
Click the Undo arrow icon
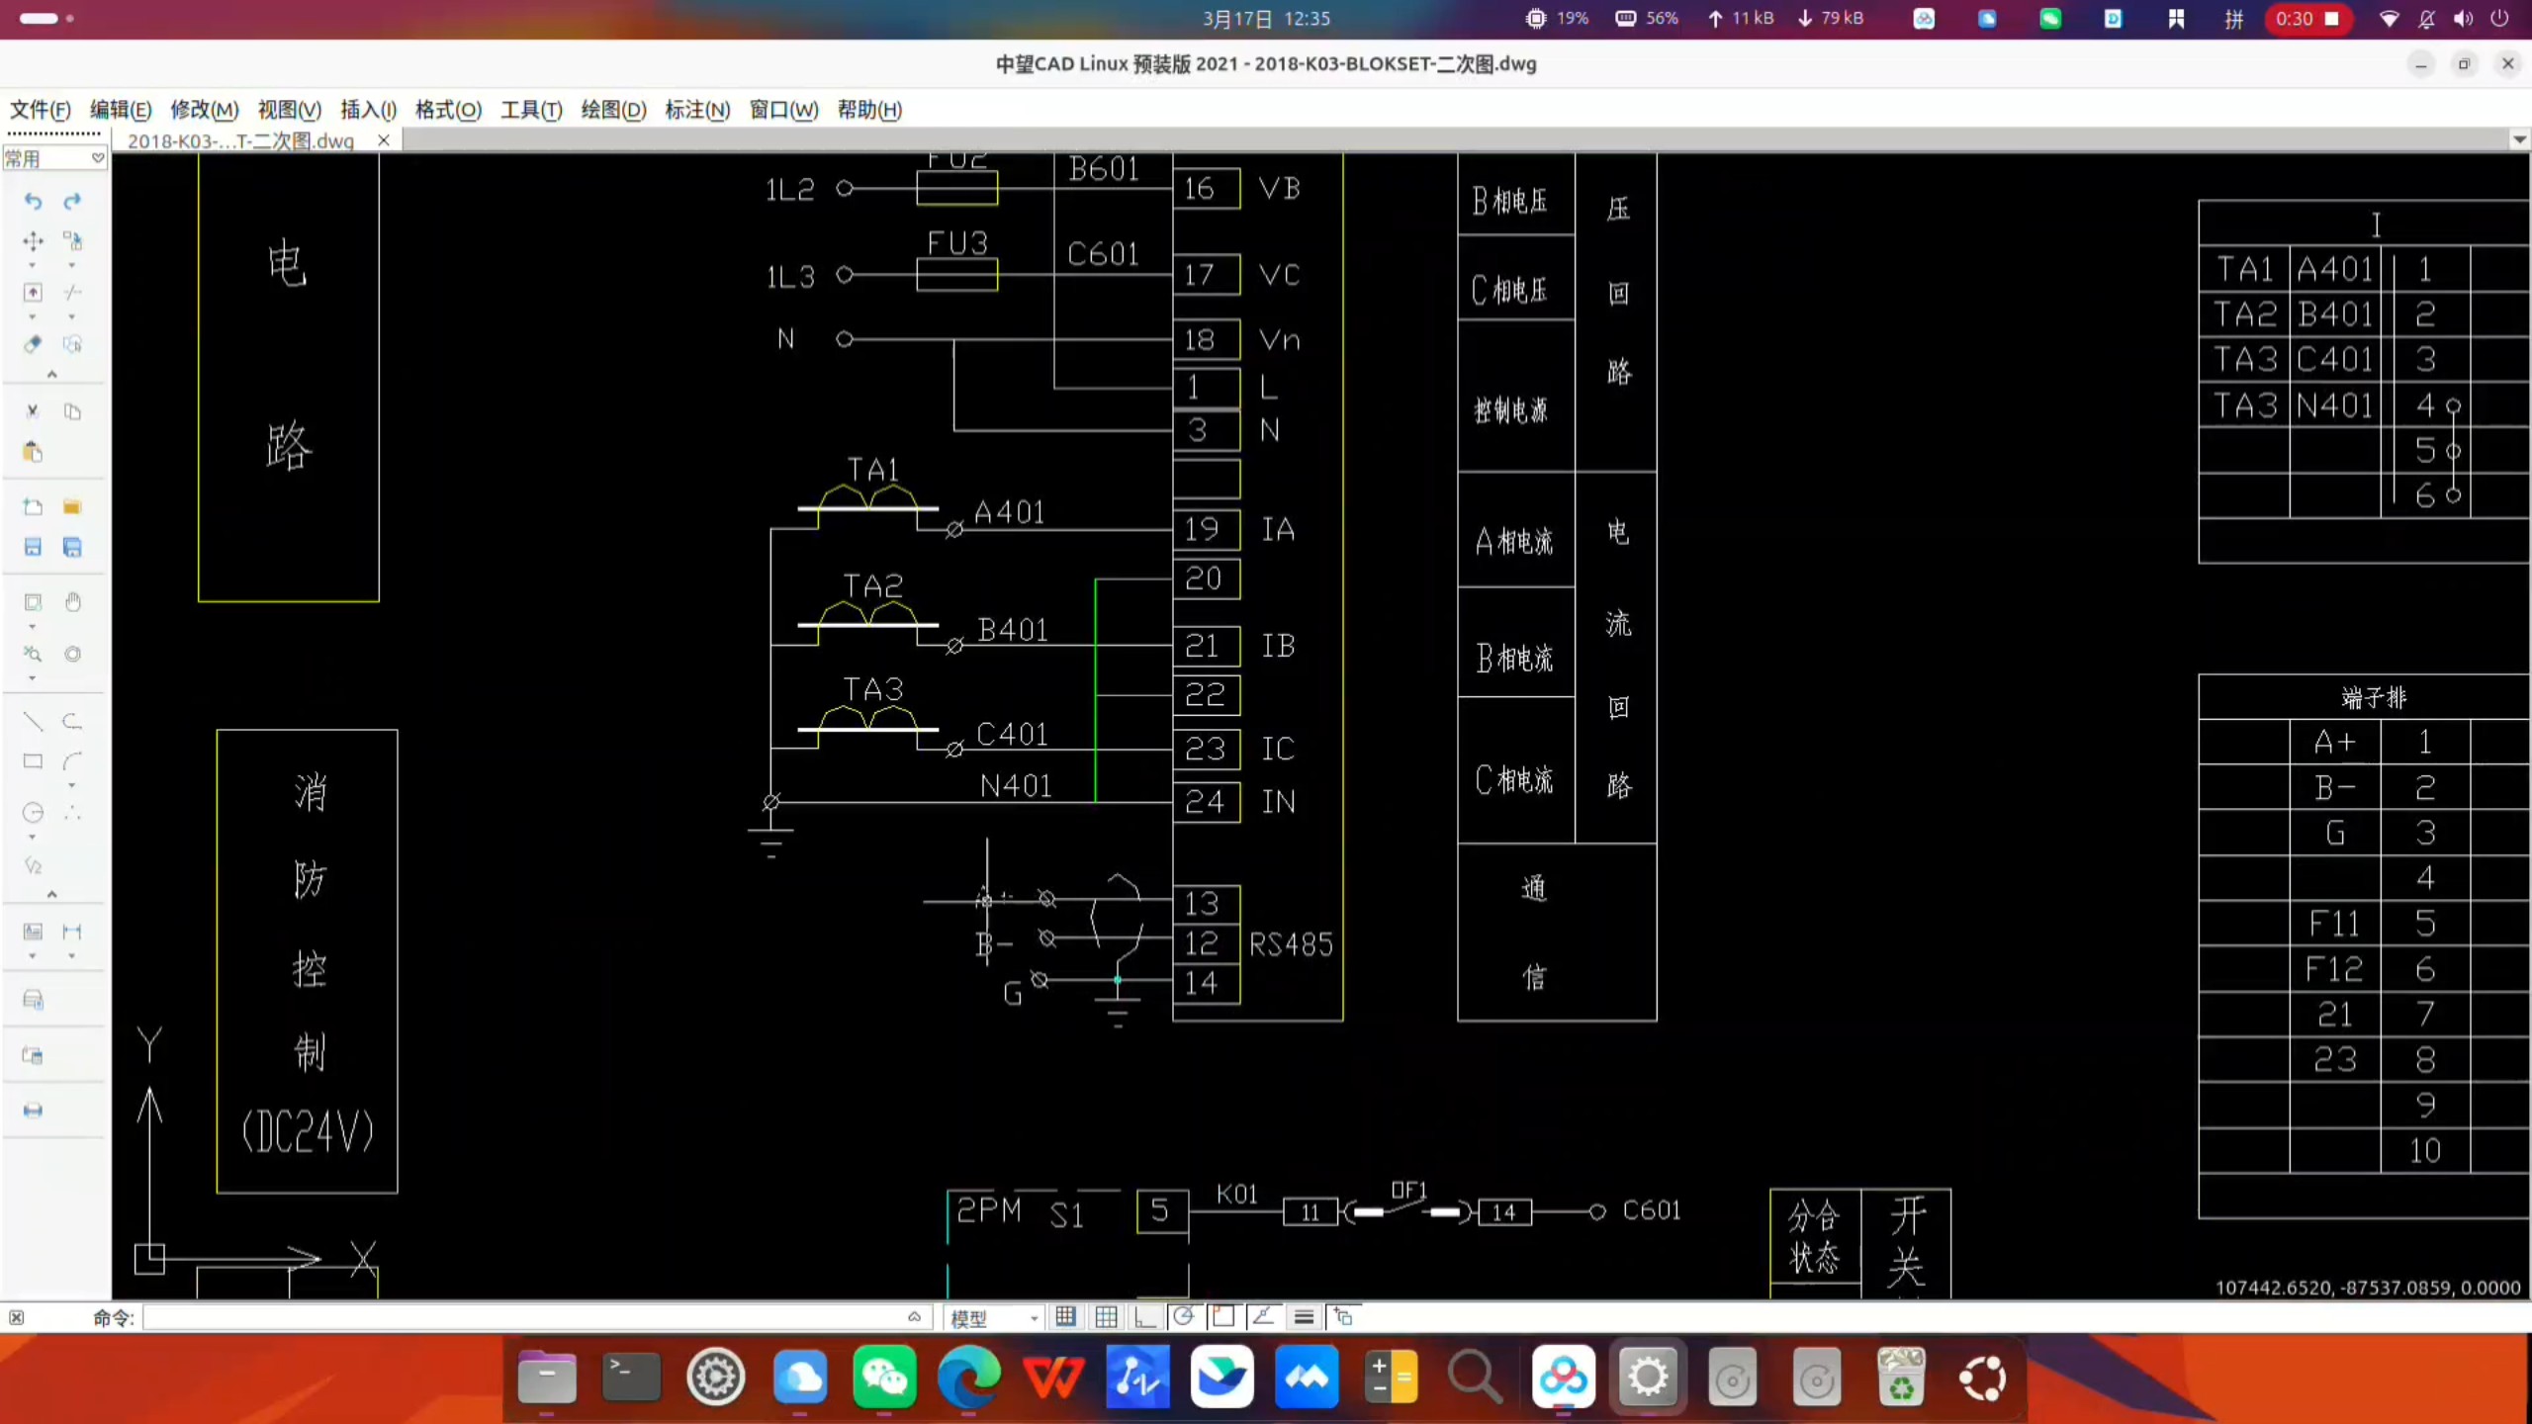coord(33,202)
